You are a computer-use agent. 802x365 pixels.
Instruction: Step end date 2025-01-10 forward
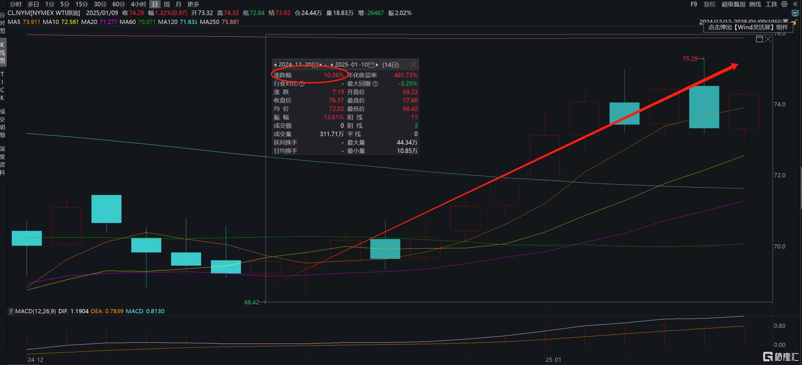(377, 65)
